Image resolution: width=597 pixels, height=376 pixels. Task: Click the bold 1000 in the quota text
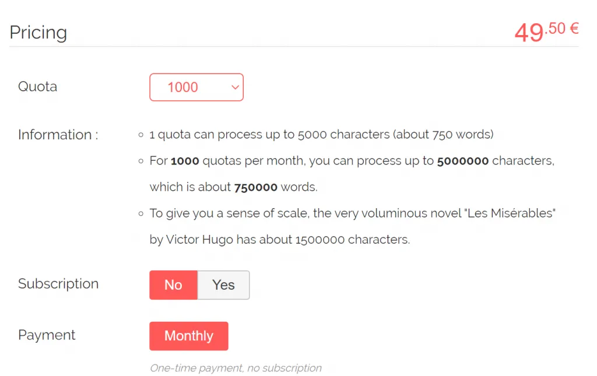(185, 161)
